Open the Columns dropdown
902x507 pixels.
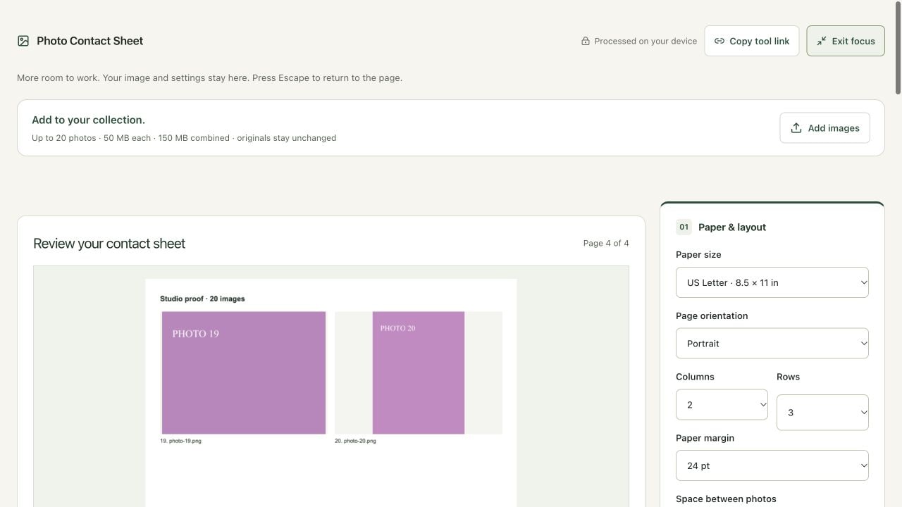(722, 405)
